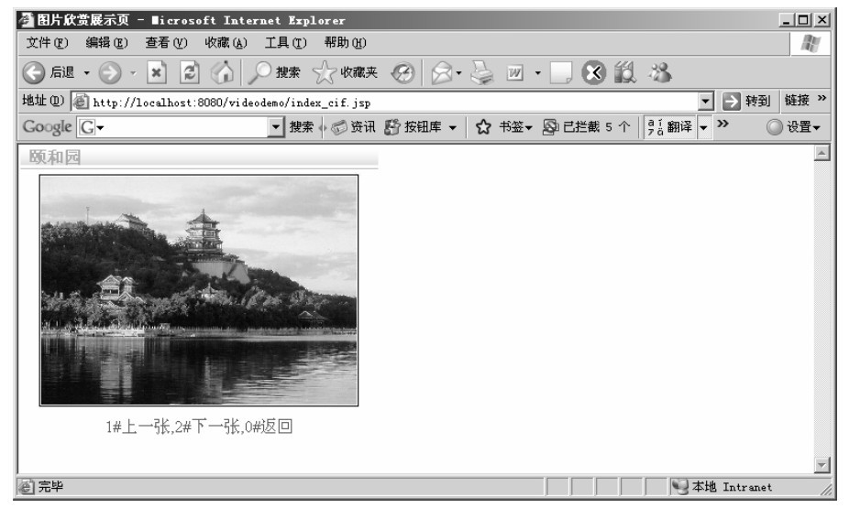This screenshot has height=508, width=849.
Task: Open the View (查看) menu
Action: [165, 44]
